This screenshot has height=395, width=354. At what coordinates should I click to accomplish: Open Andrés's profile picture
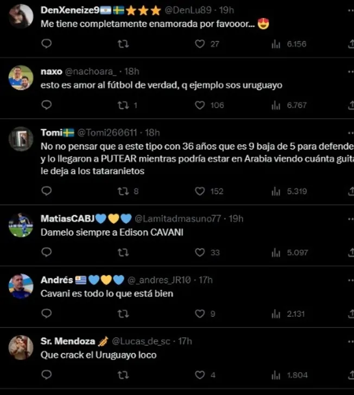pyautogui.click(x=21, y=286)
